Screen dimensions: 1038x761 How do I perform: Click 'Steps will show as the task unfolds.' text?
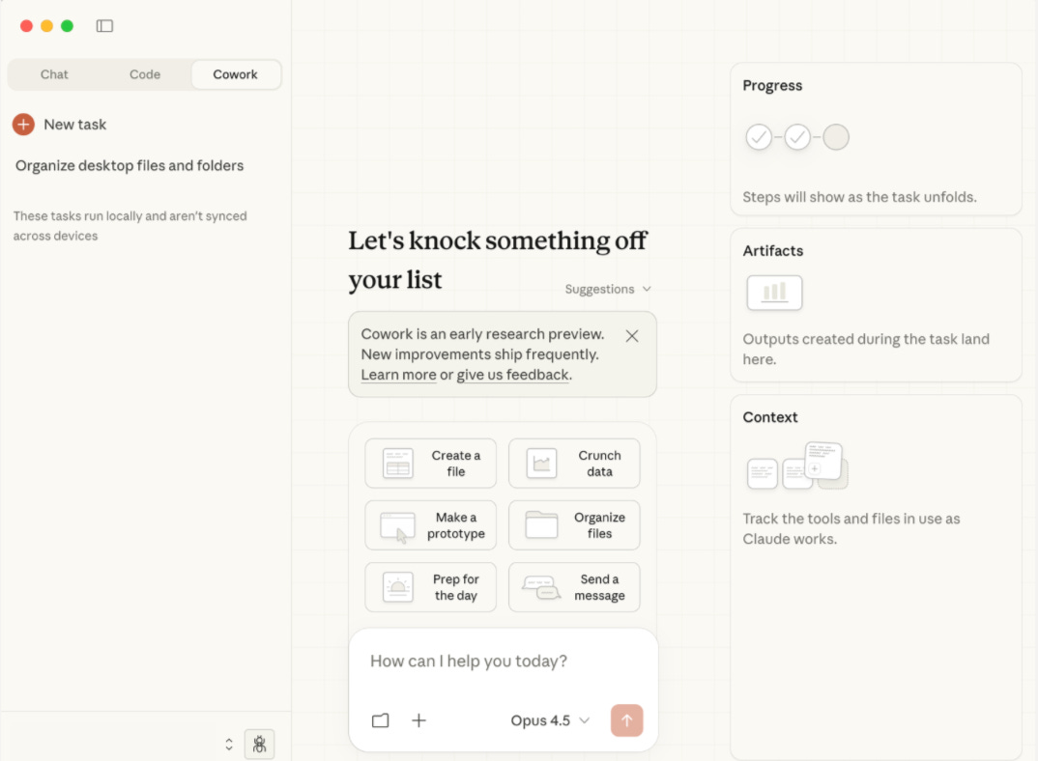point(859,197)
